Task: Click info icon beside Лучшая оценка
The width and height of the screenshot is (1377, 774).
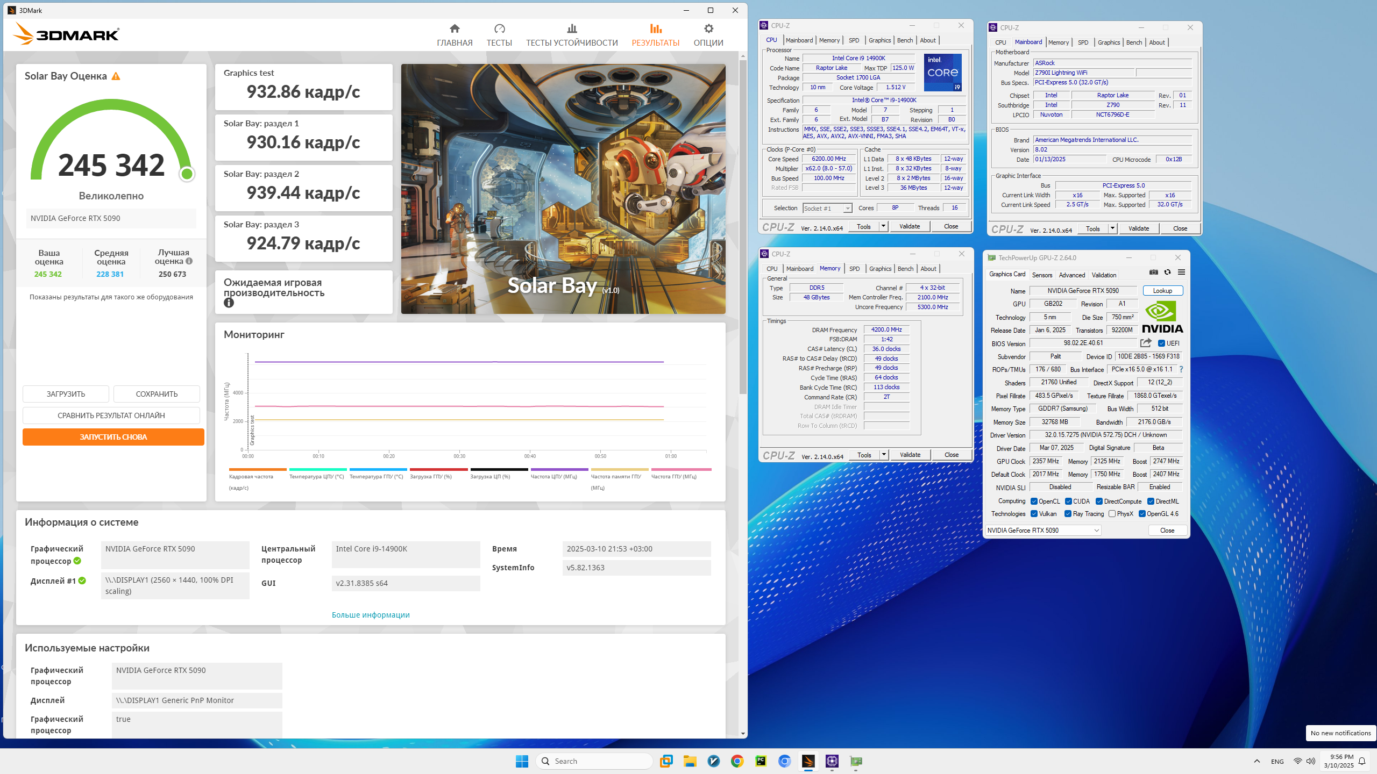Action: (189, 261)
